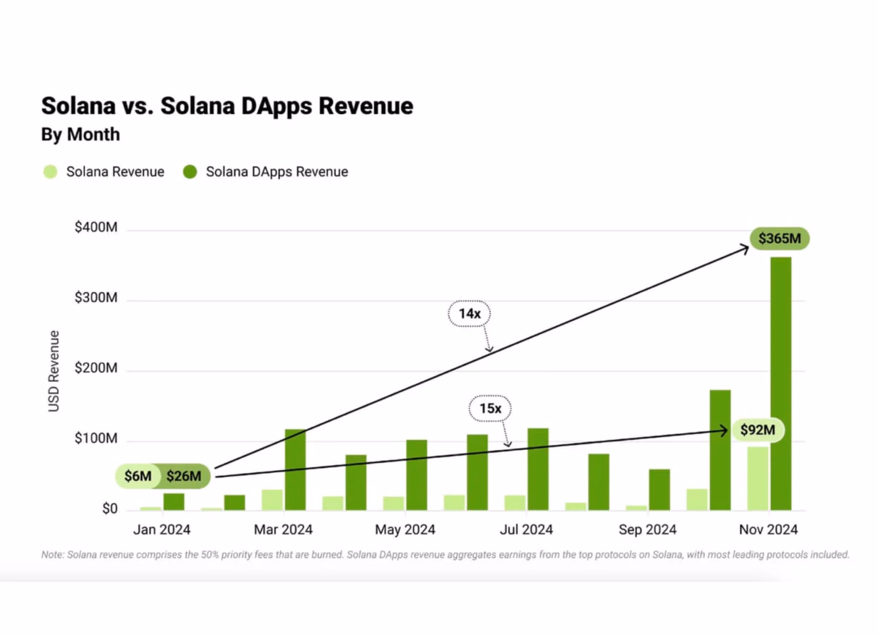Click the "Jan 2024" x-axis label
The width and height of the screenshot is (878, 636).
[x=162, y=530]
